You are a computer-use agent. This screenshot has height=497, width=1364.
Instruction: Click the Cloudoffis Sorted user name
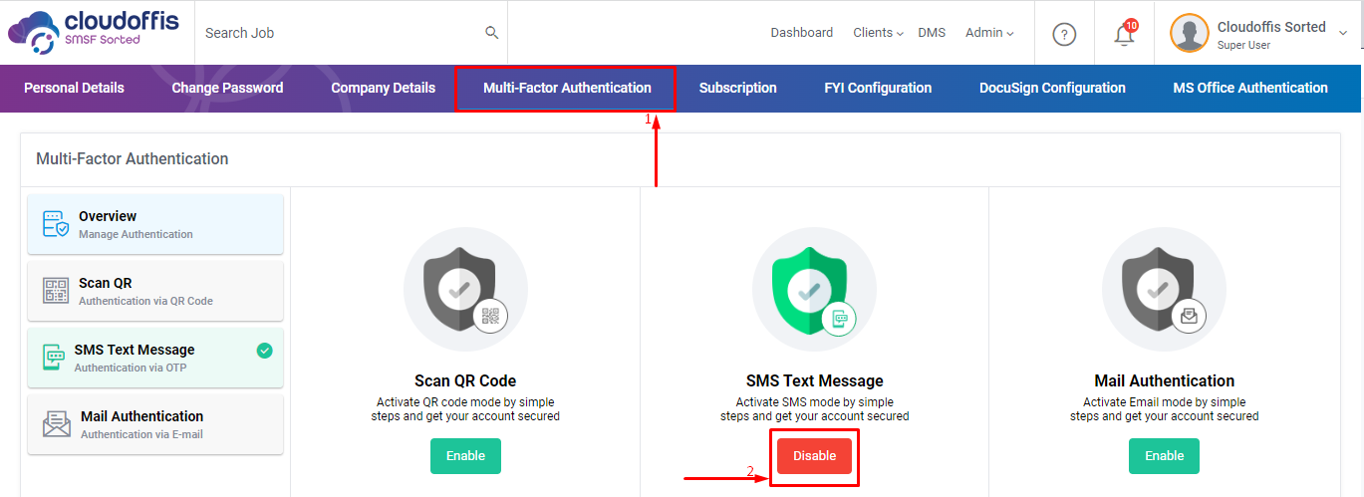tap(1271, 27)
